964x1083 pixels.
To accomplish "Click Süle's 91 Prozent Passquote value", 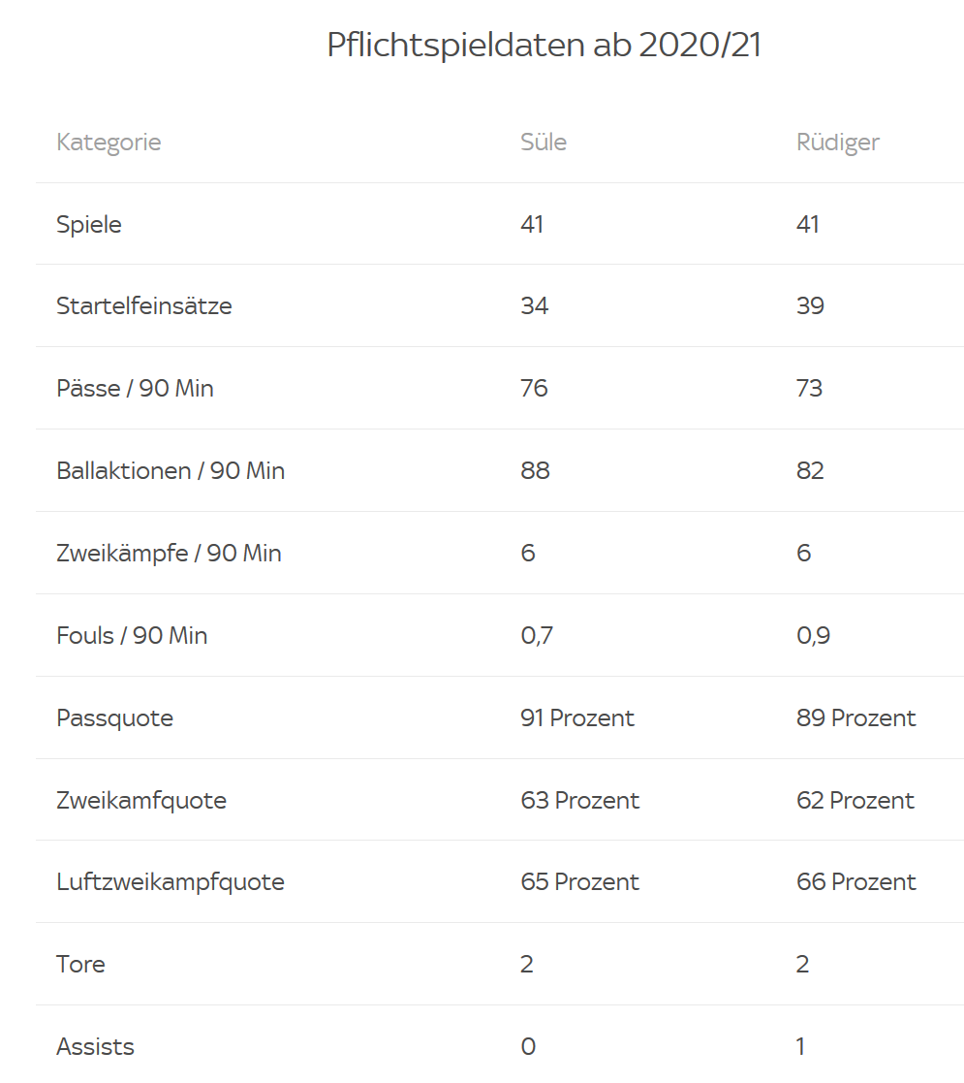I will click(x=576, y=718).
